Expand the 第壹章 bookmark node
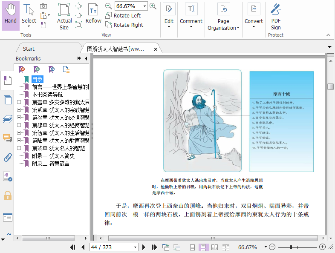335x253 pixels. (x=19, y=102)
